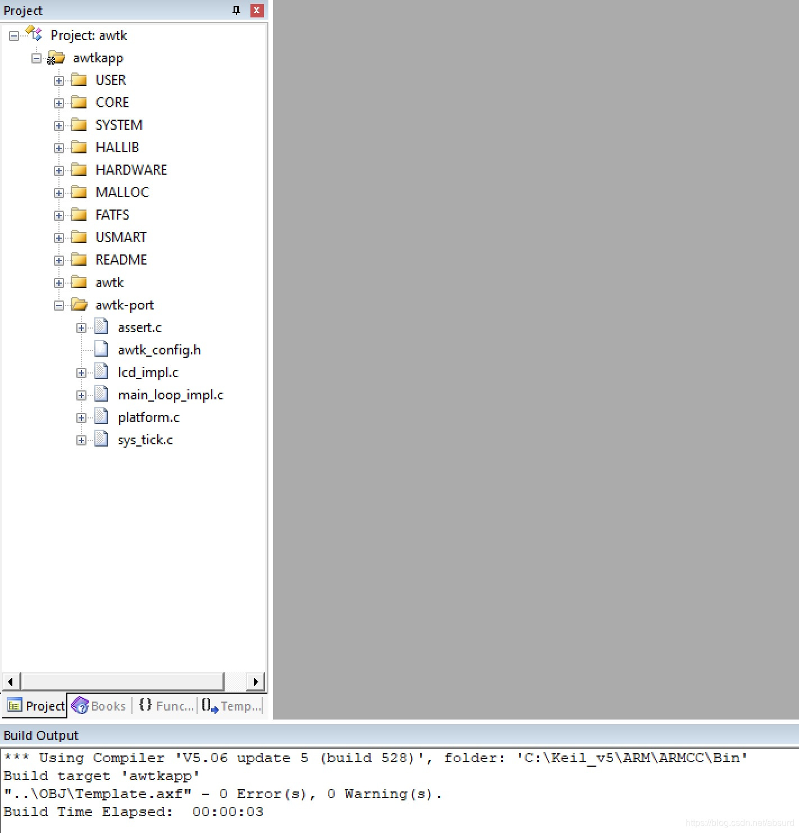Select the assert.c file label
Screen dimensions: 799x833
[140, 327]
